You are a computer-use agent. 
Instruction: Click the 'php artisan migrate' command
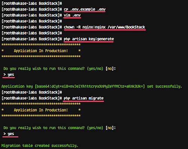click(83, 98)
